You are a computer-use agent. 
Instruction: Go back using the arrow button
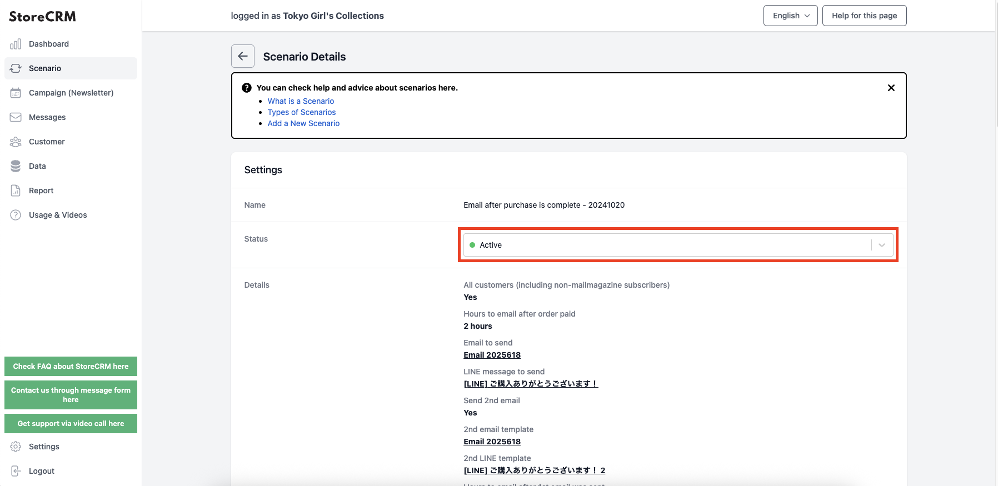[243, 56]
